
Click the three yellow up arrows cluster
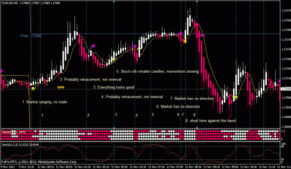pyautogui.click(x=61, y=88)
